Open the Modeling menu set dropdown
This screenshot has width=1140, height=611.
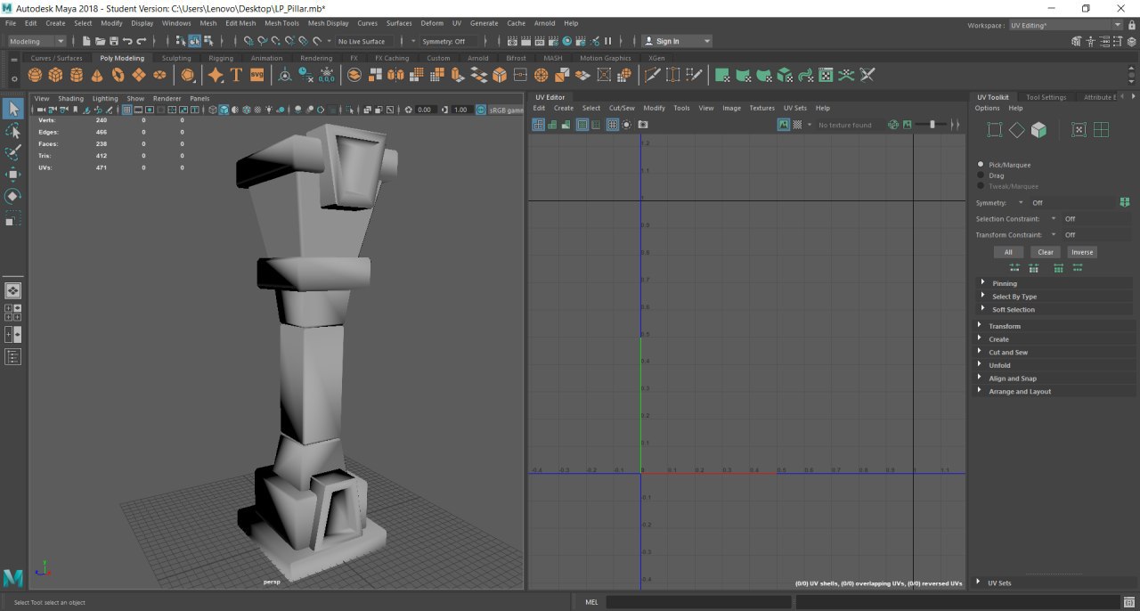pyautogui.click(x=37, y=41)
